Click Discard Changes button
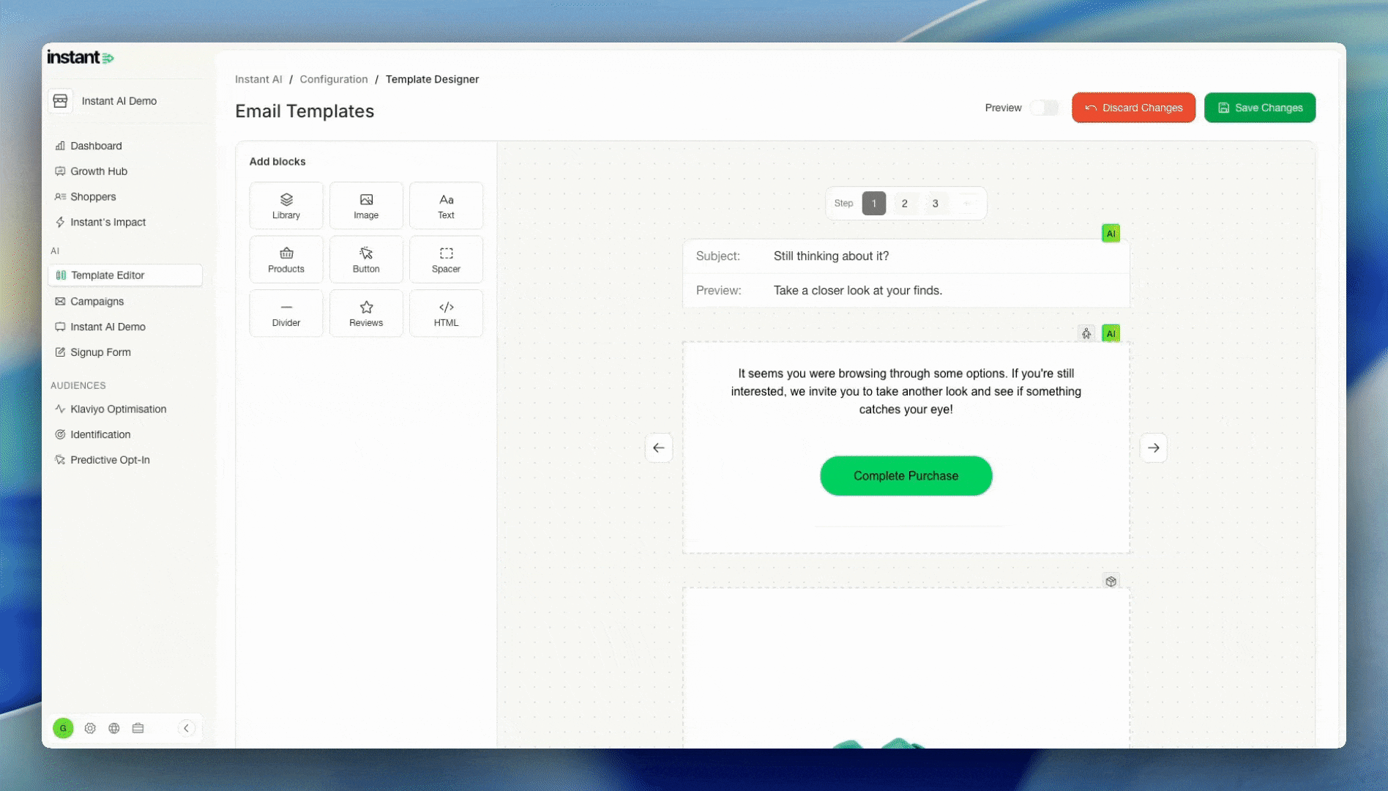1388x791 pixels. 1133,108
